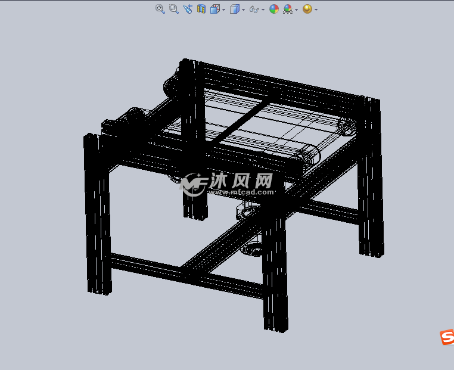The image size is (454, 370).
Task: Click the Hide/Show Items glasses icon
Action: (254, 10)
